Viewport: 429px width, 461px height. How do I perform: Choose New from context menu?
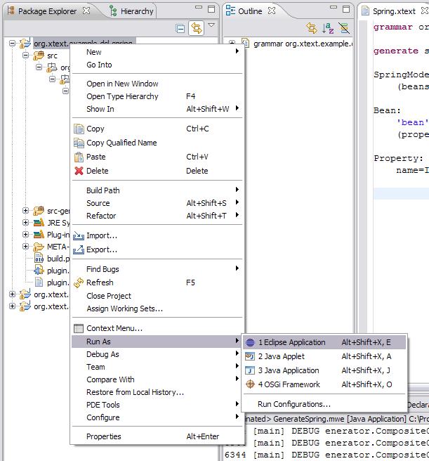coord(157,52)
